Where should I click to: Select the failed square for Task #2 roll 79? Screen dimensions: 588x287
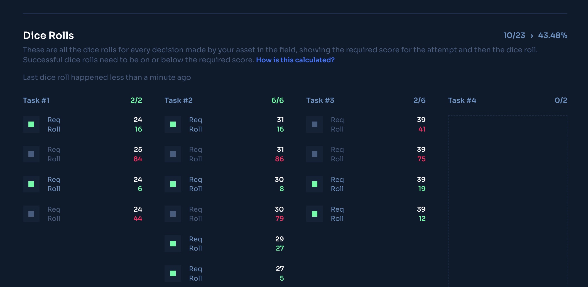(173, 214)
